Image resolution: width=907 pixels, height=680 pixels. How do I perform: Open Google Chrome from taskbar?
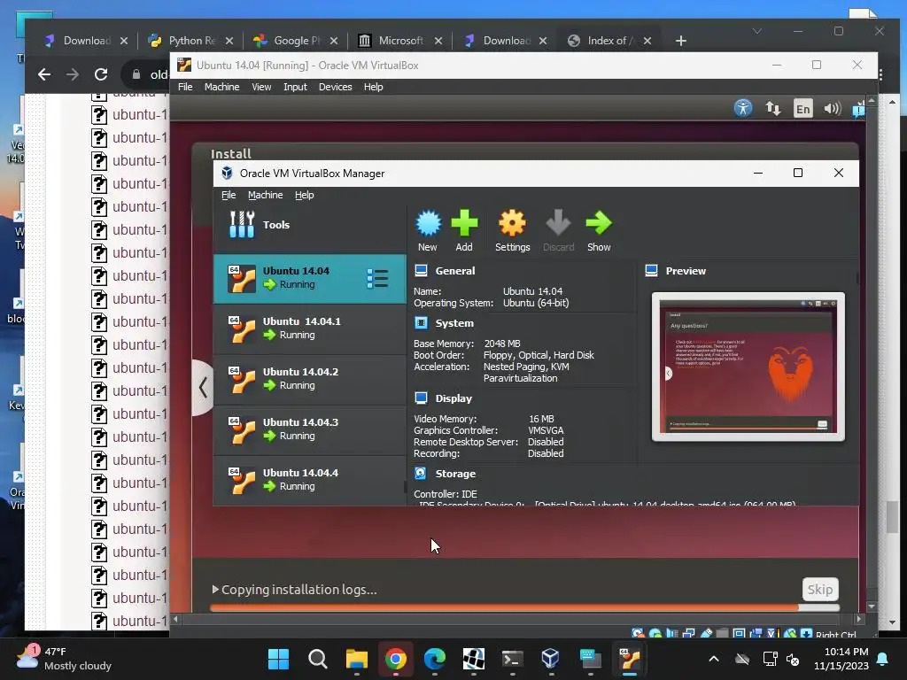tap(396, 659)
